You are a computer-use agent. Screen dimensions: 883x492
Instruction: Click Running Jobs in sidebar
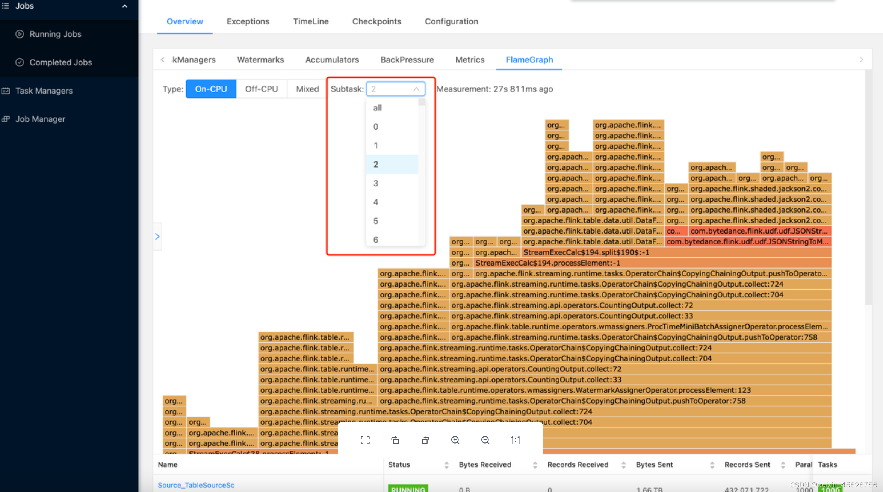(56, 34)
